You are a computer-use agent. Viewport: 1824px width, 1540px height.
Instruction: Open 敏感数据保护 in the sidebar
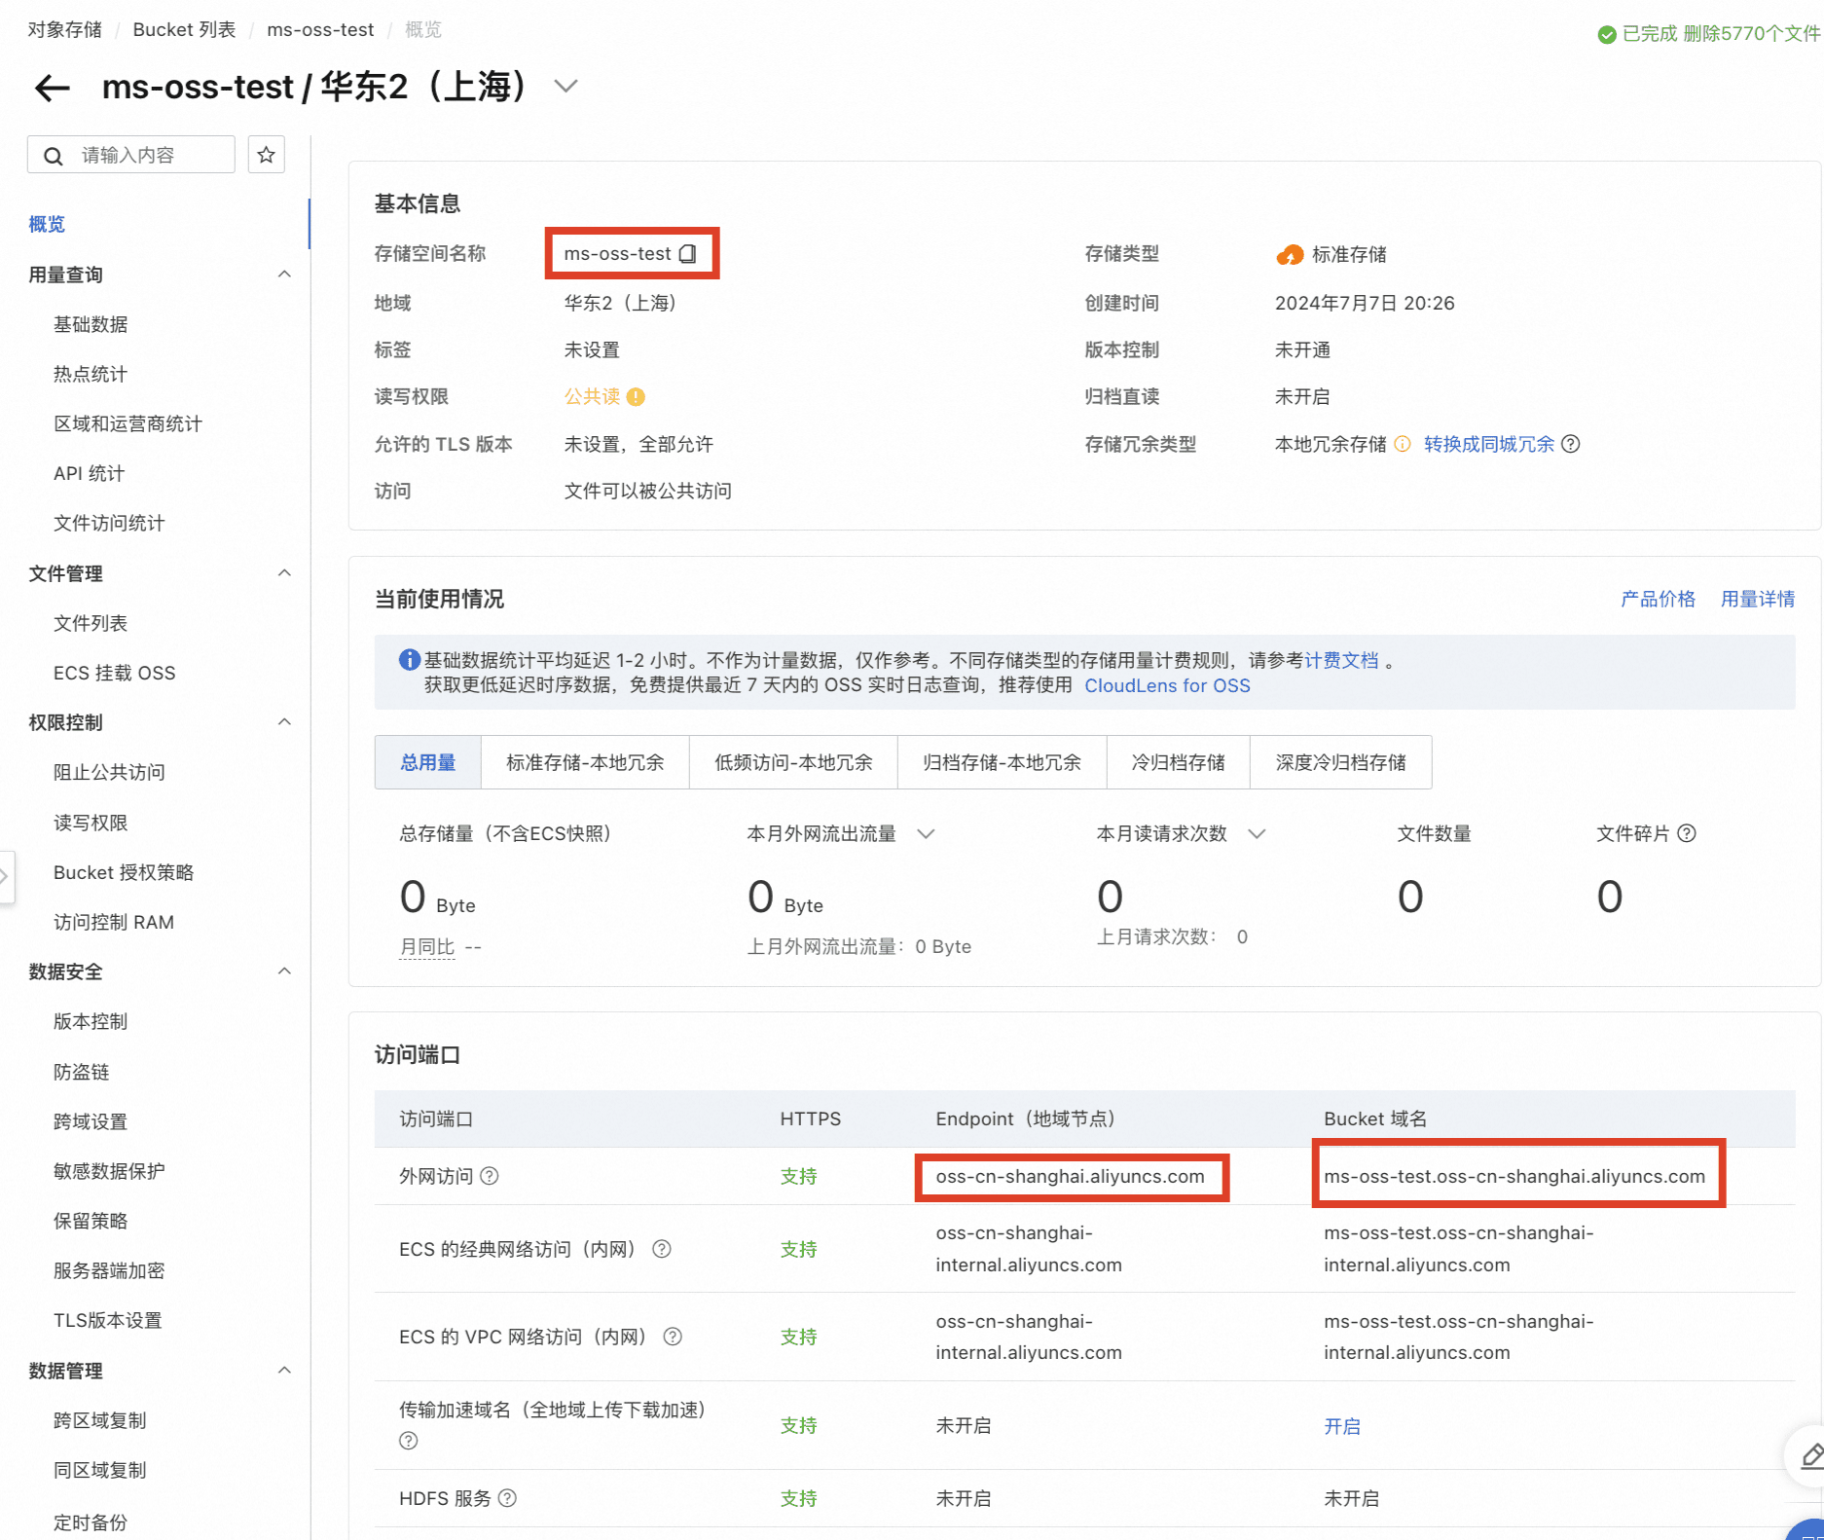coord(109,1171)
